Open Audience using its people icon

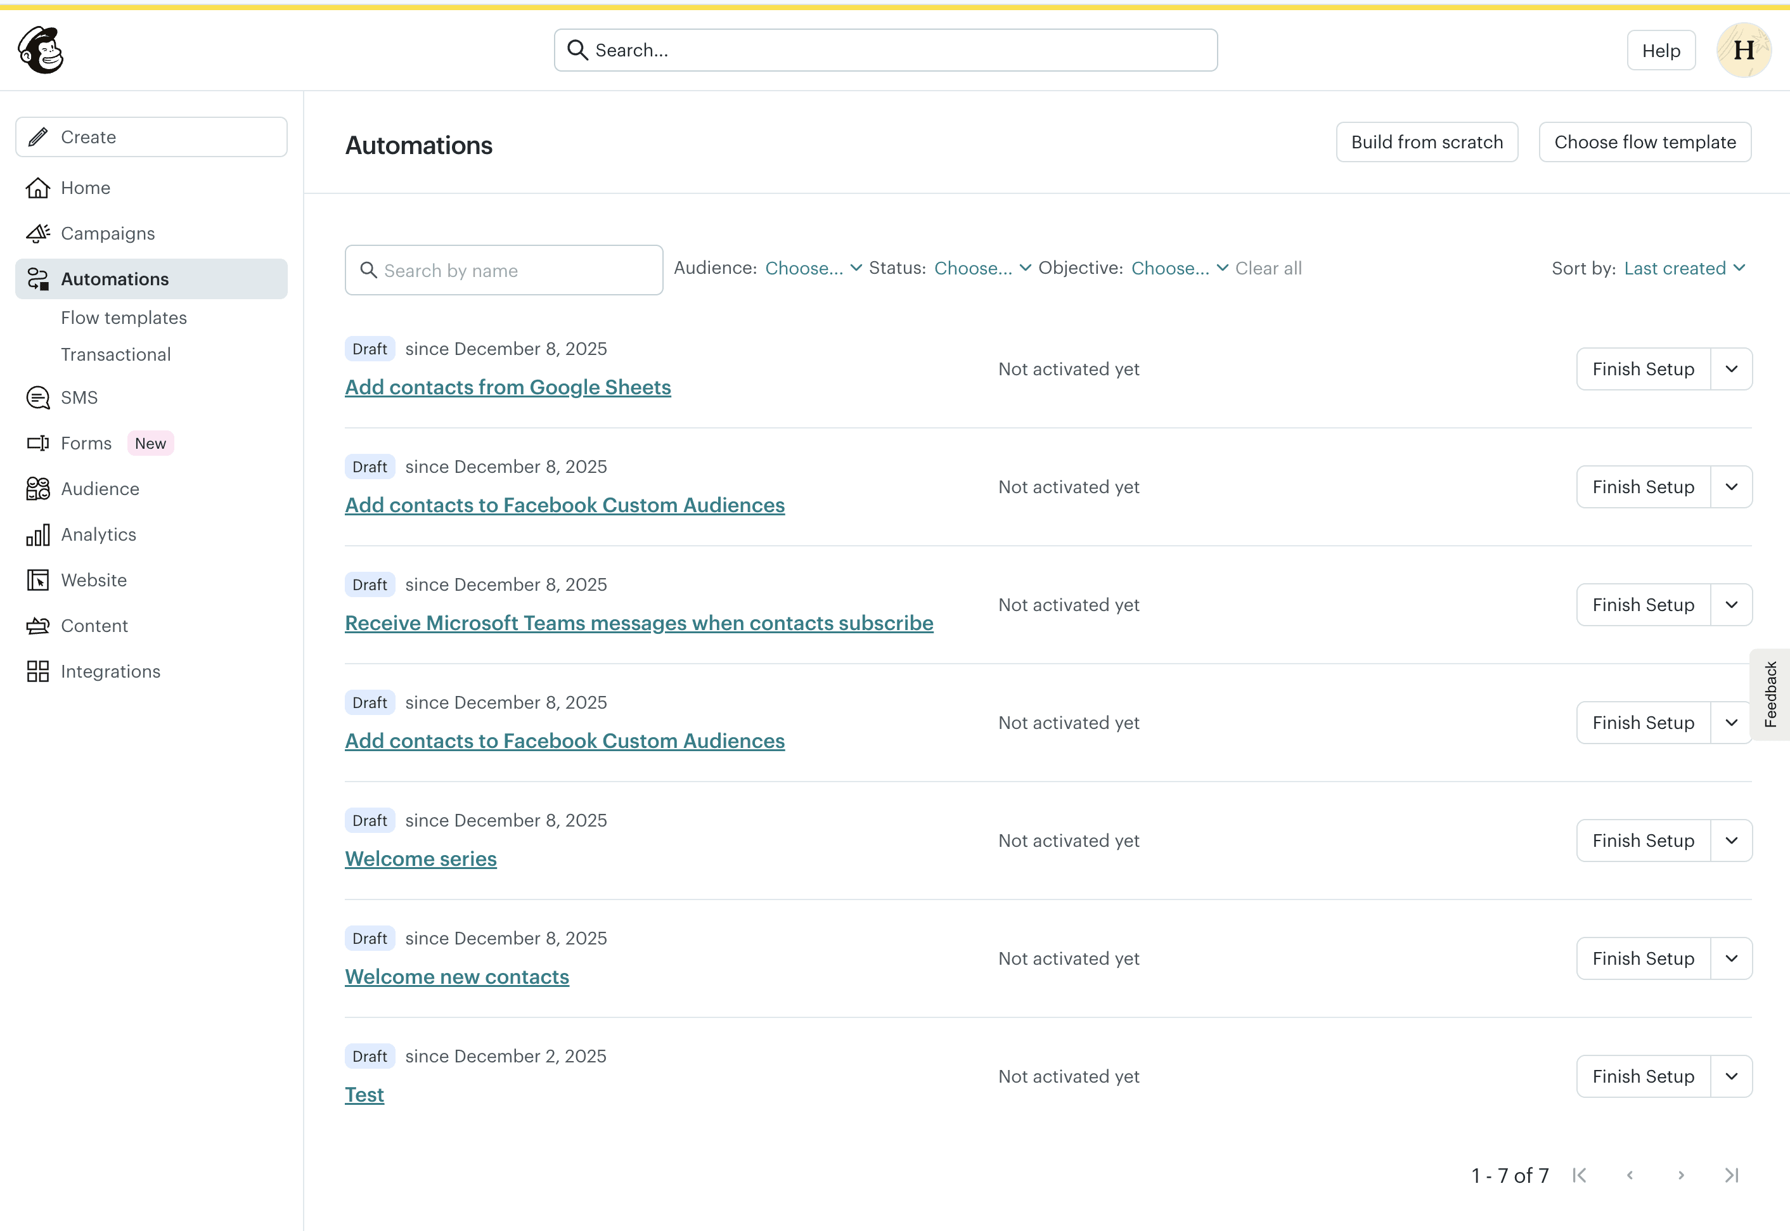(38, 488)
